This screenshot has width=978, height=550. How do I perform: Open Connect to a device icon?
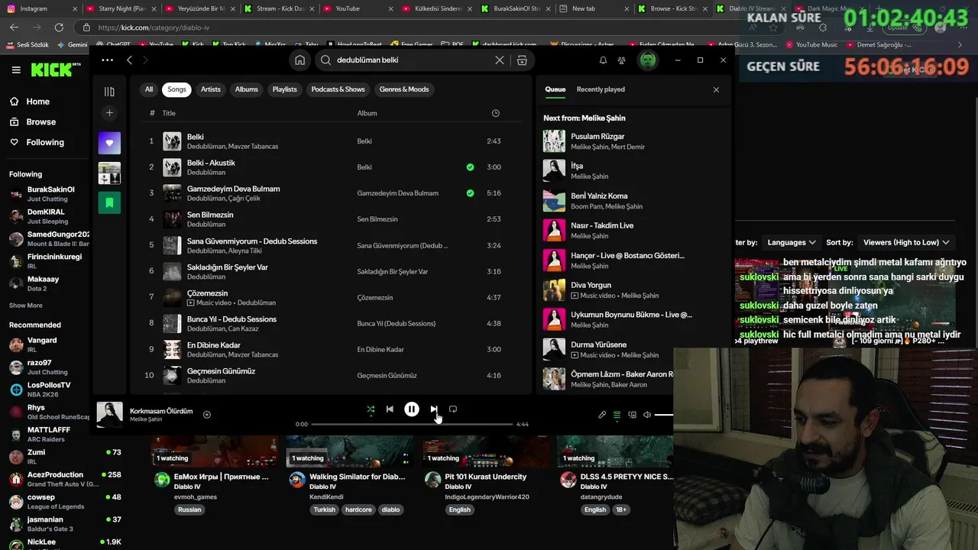tap(632, 415)
